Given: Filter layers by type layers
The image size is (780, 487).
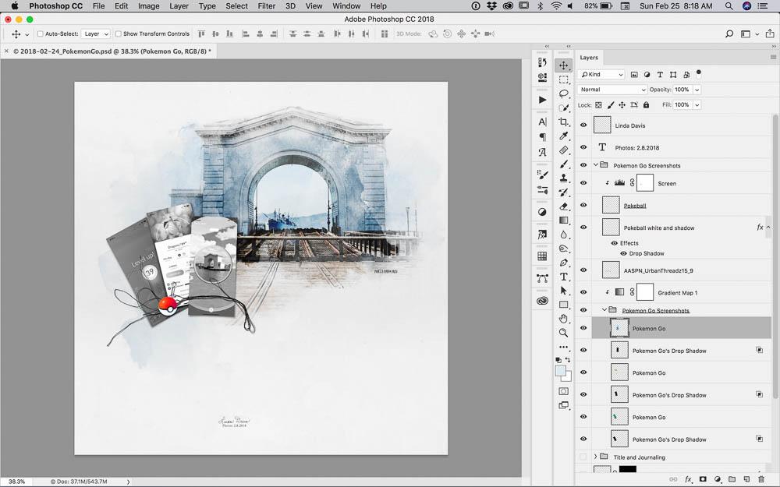Looking at the screenshot, I should (660, 75).
